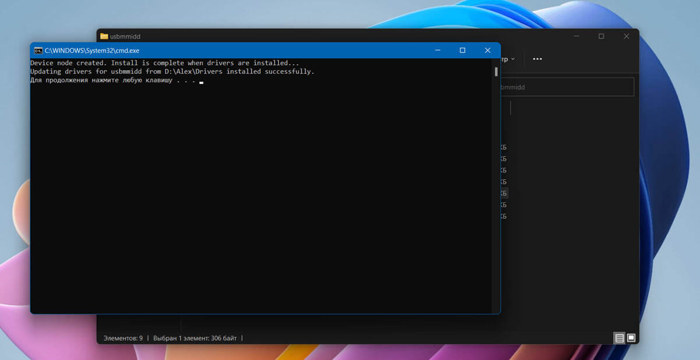Open Explorer's view dropdown next to the three dots
The width and height of the screenshot is (700, 360).
pos(508,59)
